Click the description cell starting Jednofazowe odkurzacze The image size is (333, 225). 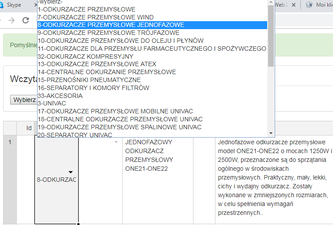pyautogui.click(x=274, y=180)
